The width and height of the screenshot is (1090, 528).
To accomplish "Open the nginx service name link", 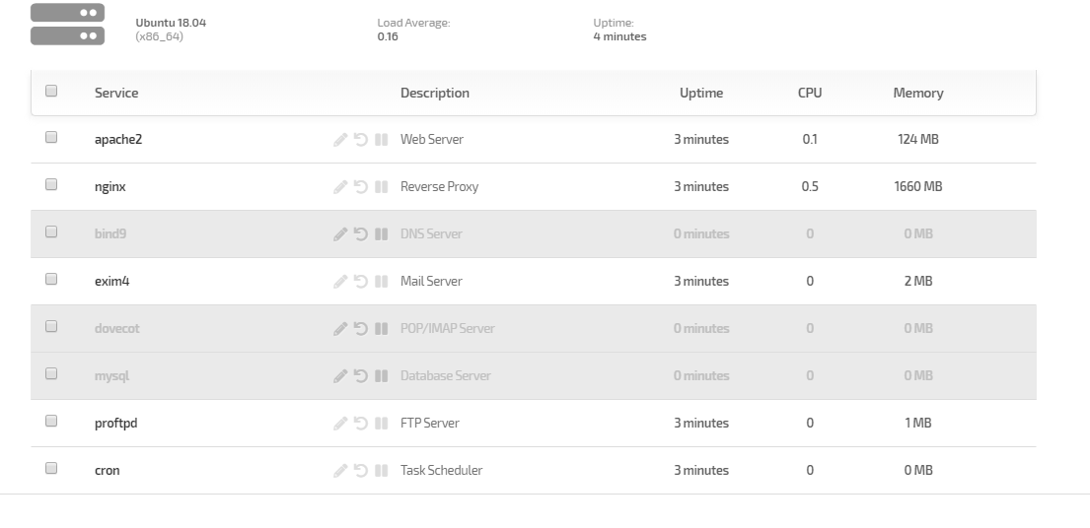I will click(x=109, y=186).
